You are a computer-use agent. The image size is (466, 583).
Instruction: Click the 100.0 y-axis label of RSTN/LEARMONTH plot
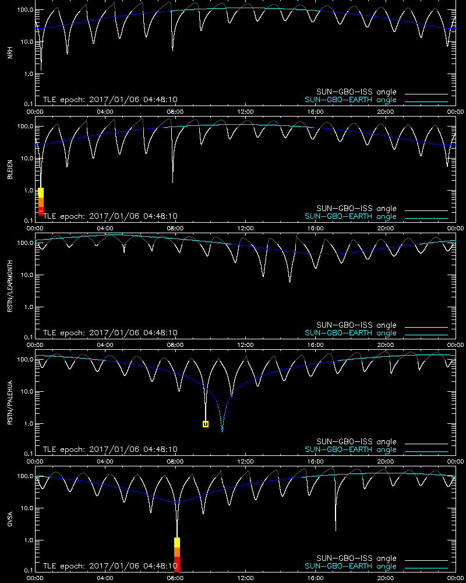tap(25, 243)
